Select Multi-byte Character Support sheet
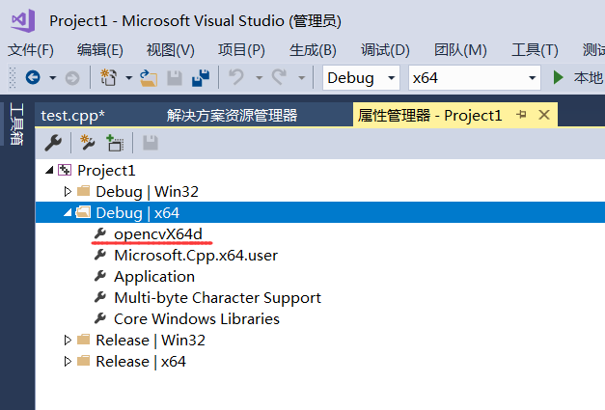The width and height of the screenshot is (605, 410). click(x=218, y=298)
